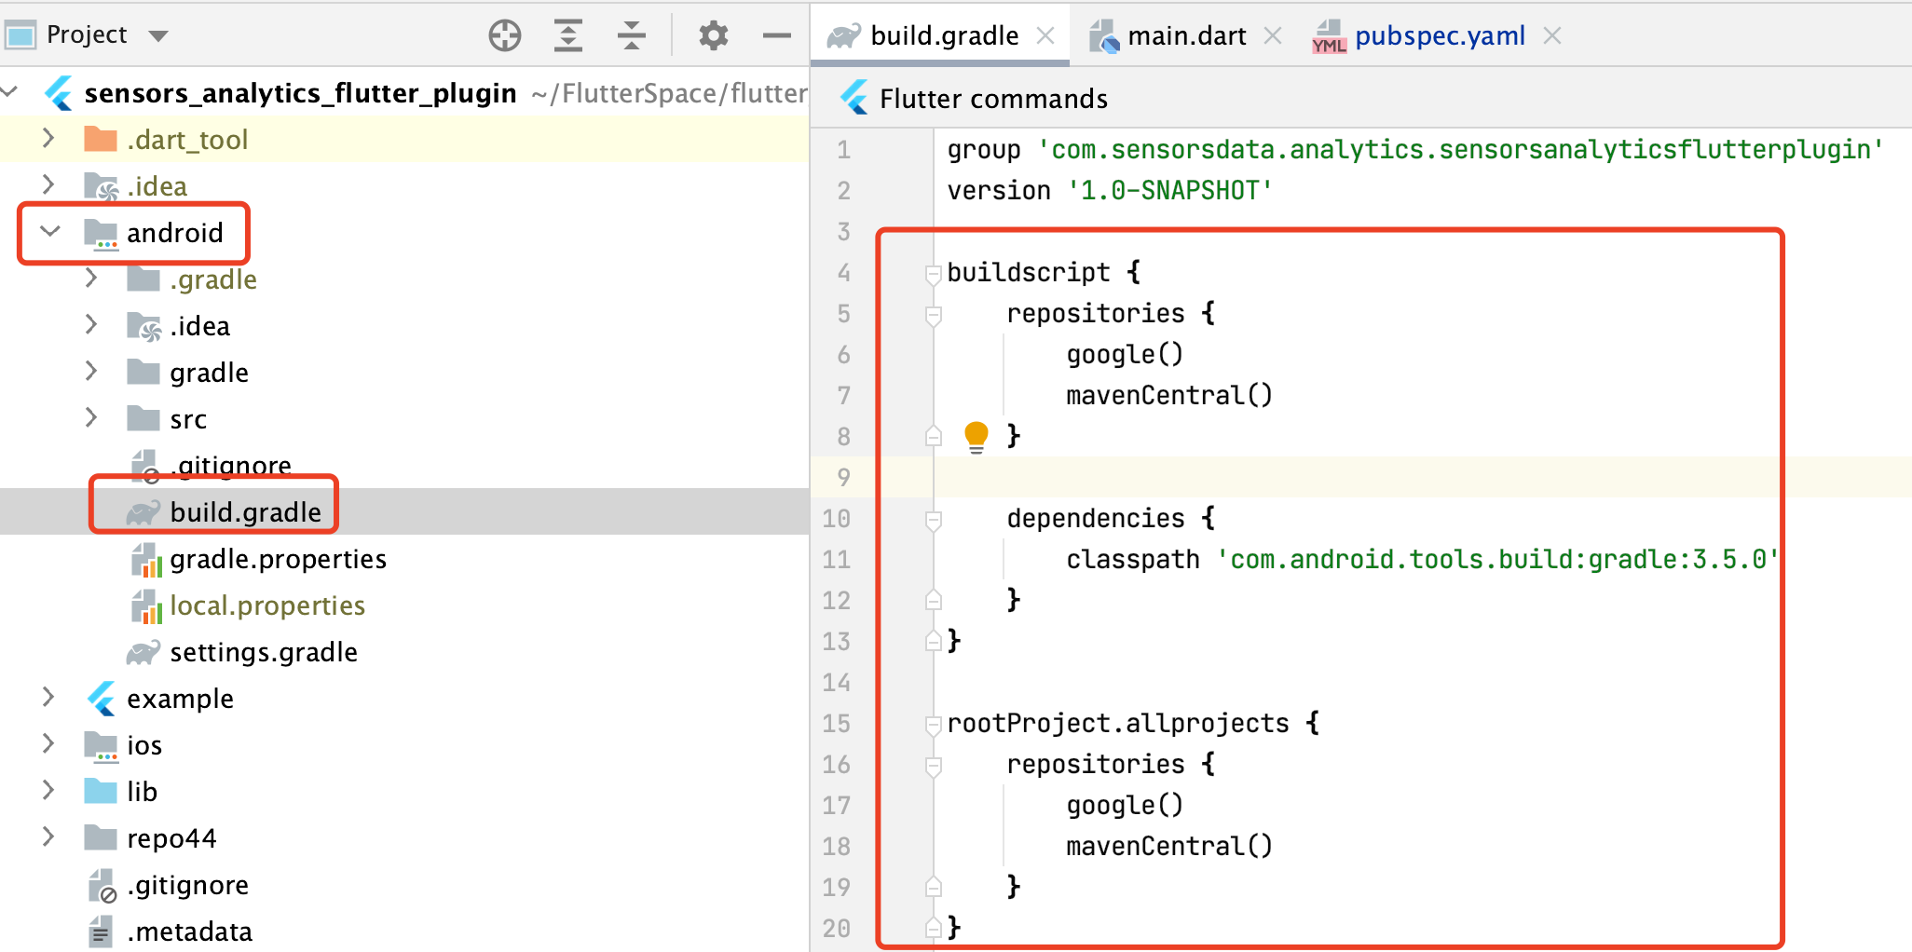Open the Project panel settings gear
Screen dimensions: 1912x952
(x=712, y=34)
